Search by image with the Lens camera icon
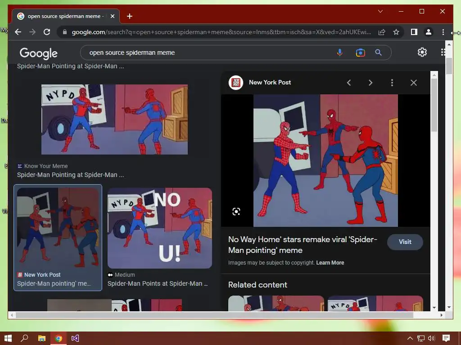This screenshot has height=345, width=461. (x=360, y=53)
